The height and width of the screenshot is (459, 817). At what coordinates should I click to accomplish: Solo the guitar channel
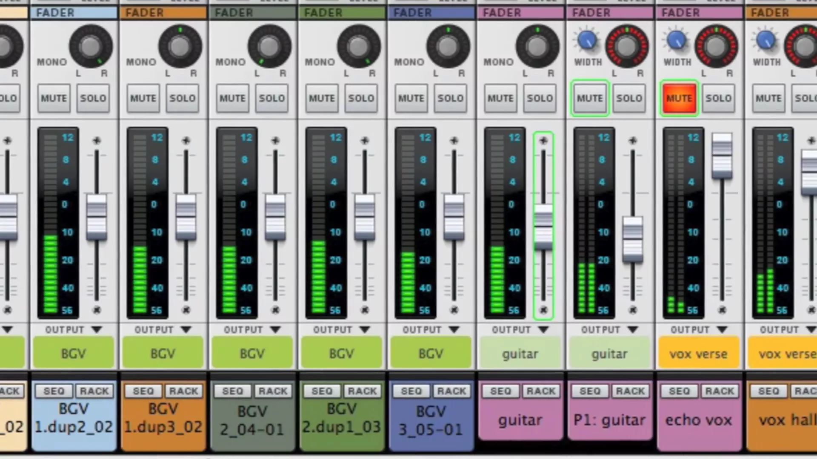tap(540, 98)
